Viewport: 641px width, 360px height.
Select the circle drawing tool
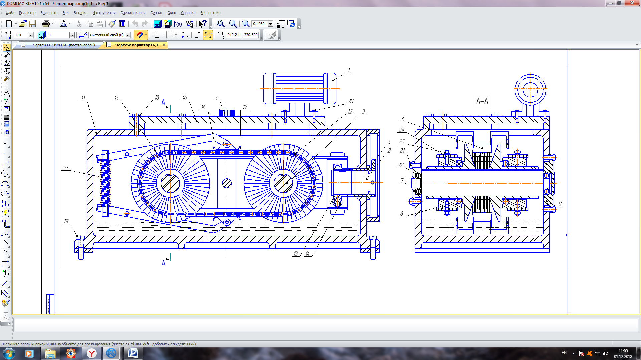pos(5,174)
